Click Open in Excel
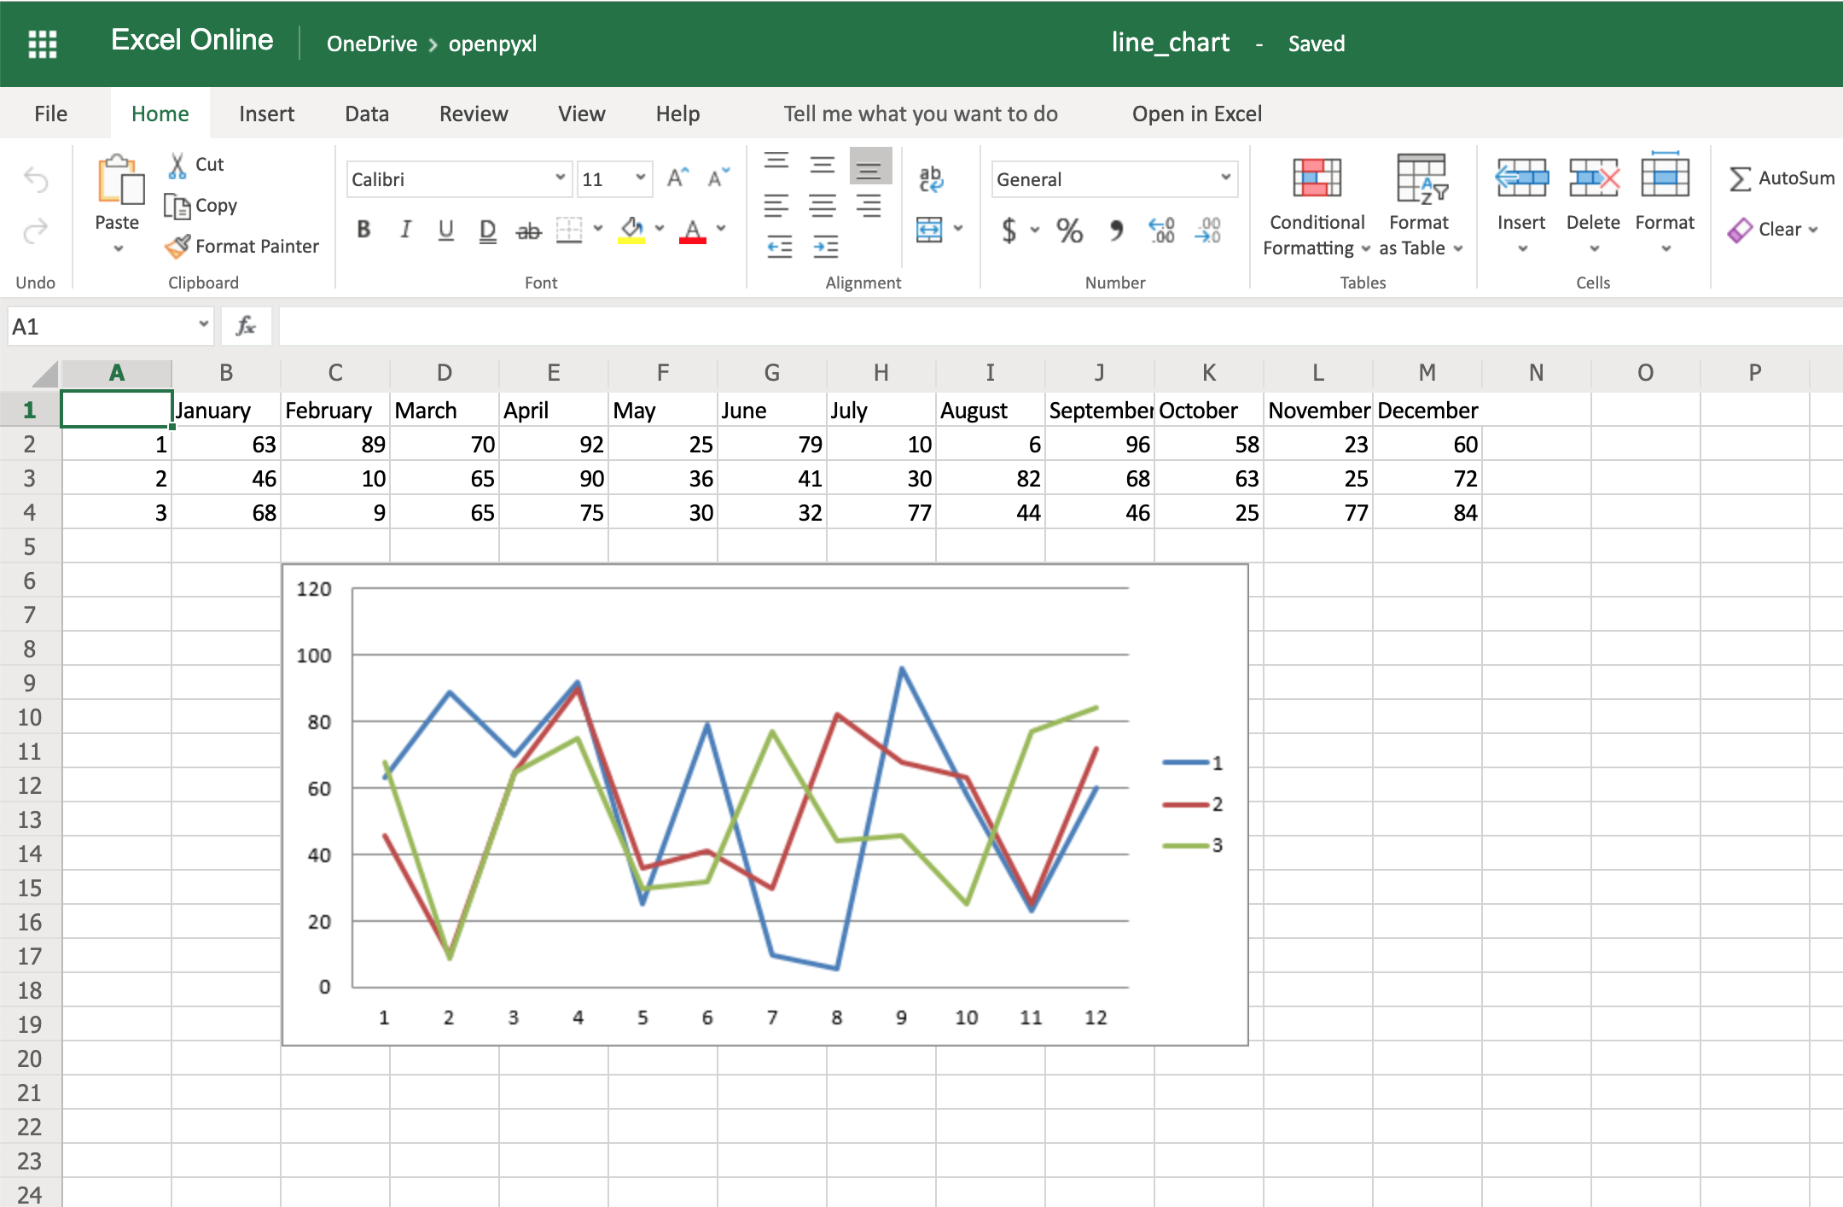This screenshot has height=1207, width=1843. coord(1196,113)
